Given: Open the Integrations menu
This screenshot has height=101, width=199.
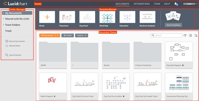Looking at the screenshot, I should [141, 4].
